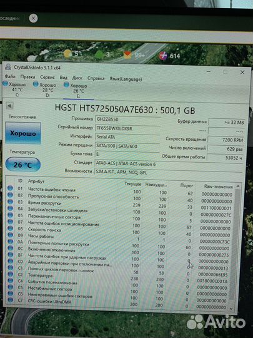Click the previous disk arrow button
Screen dimensions: 253x338
click(9, 106)
